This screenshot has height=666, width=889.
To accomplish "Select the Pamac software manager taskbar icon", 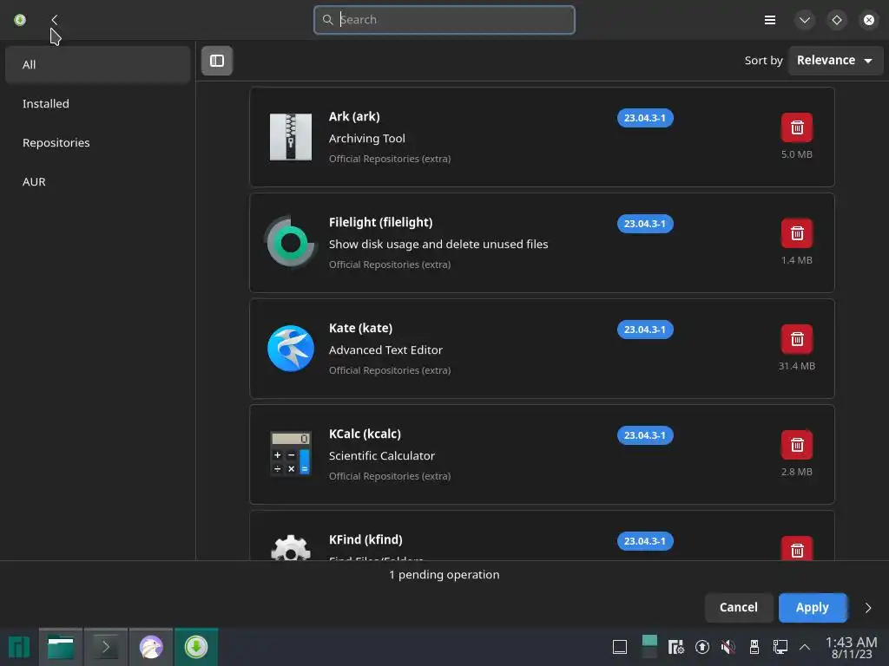I will point(195,647).
